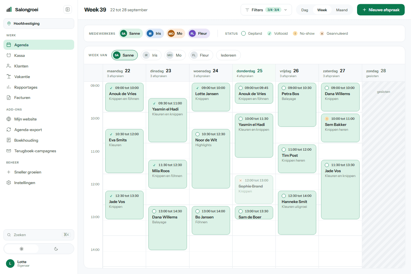411x274 pixels.
Task: Toggle the Gepland status filter
Action: [252, 33]
